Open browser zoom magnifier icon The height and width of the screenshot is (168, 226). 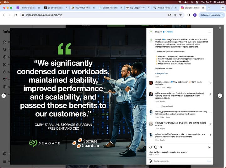pyautogui.click(x=175, y=15)
